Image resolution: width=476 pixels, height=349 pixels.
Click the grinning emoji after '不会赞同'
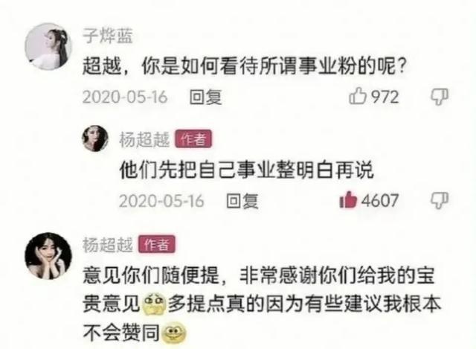pyautogui.click(x=173, y=333)
